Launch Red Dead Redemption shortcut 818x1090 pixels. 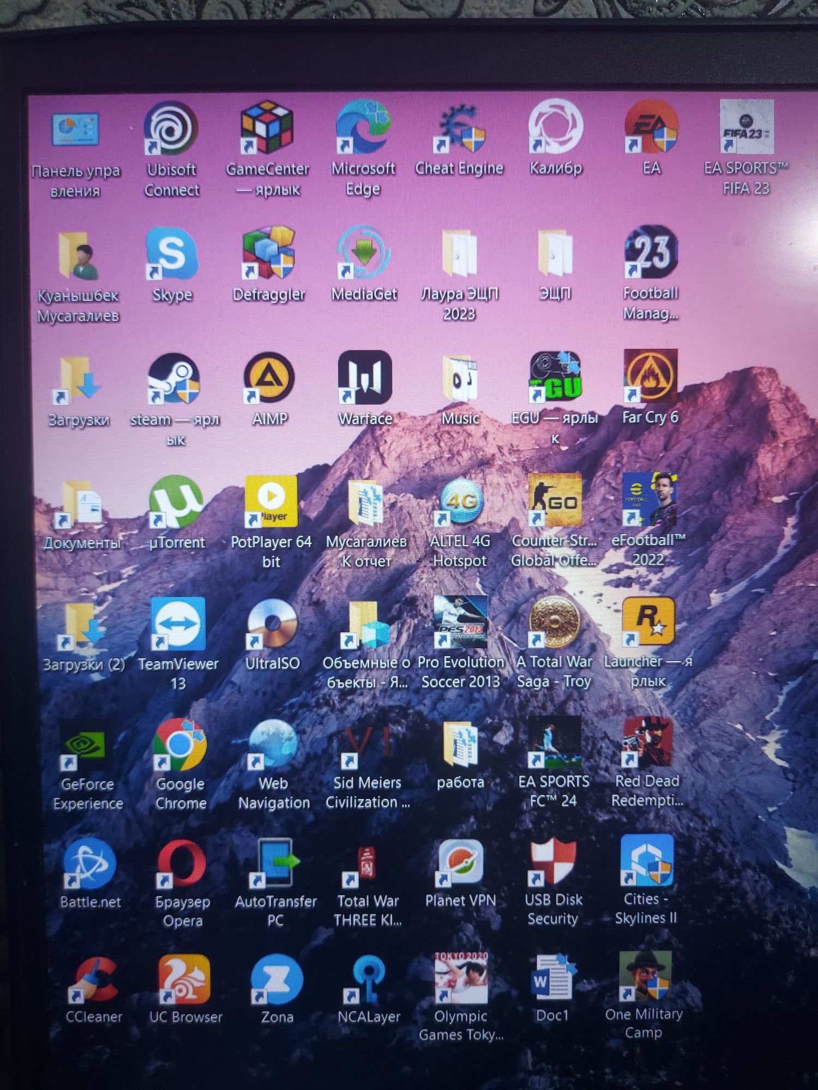point(647,741)
